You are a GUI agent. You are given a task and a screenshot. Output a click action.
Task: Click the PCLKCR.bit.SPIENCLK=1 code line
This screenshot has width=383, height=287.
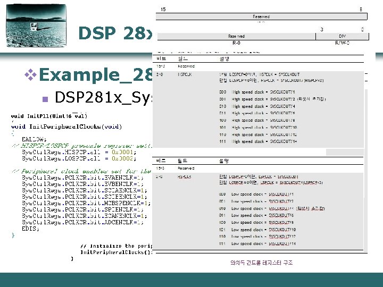(x=82, y=209)
